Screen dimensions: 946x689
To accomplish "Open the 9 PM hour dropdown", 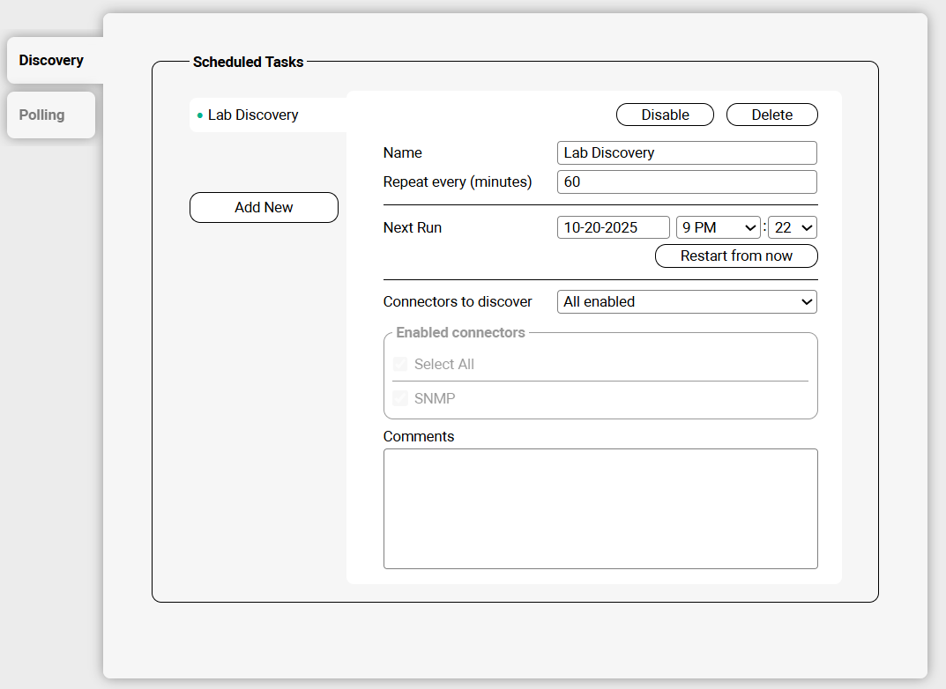I will [x=718, y=228].
